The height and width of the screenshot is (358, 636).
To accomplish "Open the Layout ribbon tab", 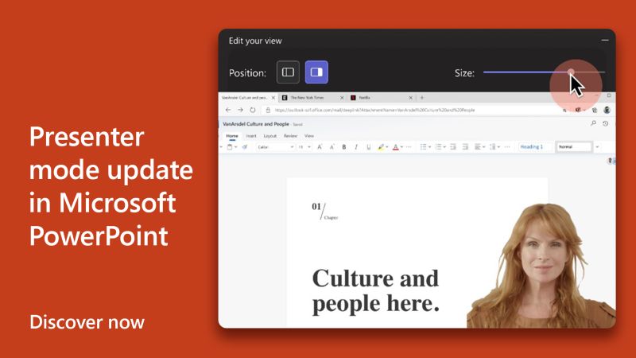I will click(270, 136).
